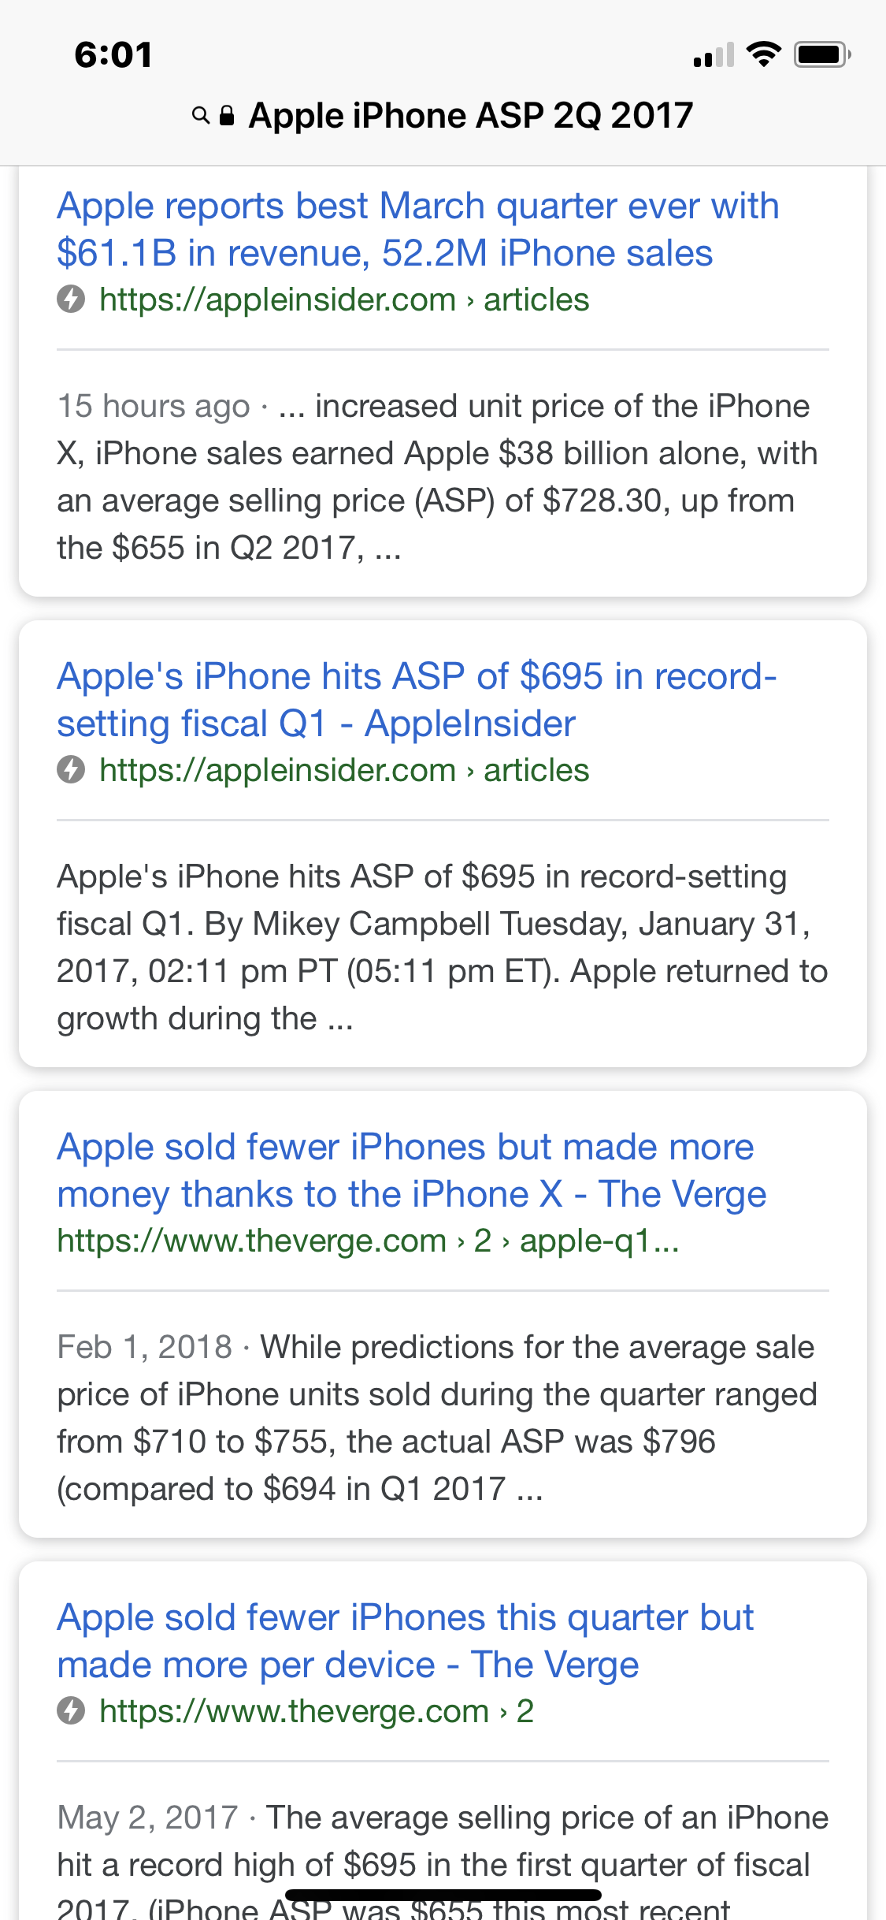Screen dimensions: 886x1920
Task: Tap the secure lock icon in address bar
Action: [227, 116]
